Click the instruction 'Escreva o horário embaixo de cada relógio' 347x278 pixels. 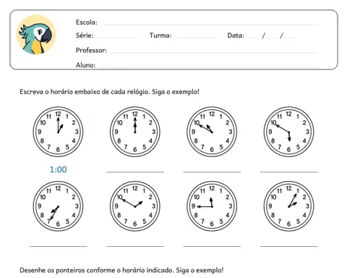pyautogui.click(x=84, y=92)
